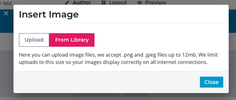The width and height of the screenshot is (236, 100).
Task: Click the pencil icon beside Author
Action: [68, 3]
